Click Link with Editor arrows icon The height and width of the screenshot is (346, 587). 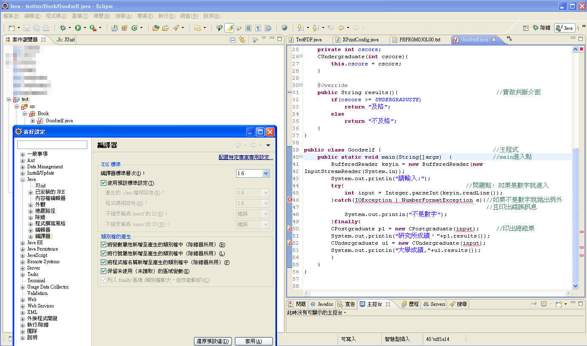pos(242,40)
